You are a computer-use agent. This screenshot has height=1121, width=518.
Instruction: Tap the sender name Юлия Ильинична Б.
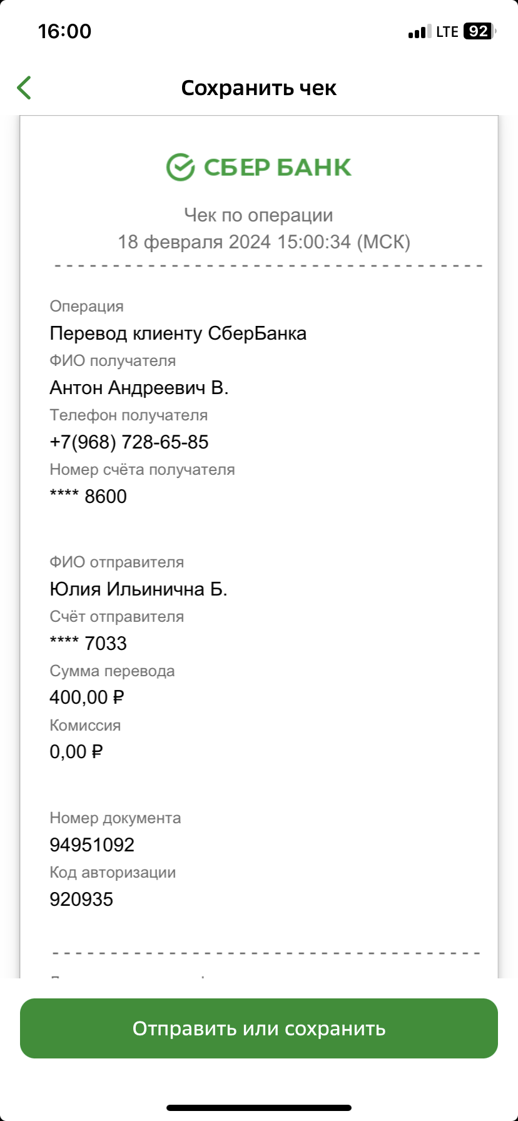(x=138, y=589)
